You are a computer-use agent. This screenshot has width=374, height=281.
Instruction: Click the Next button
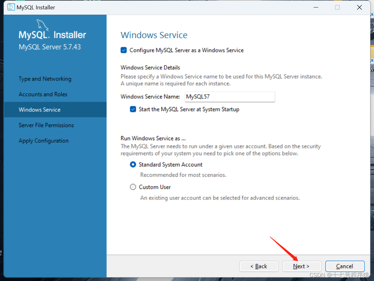pyautogui.click(x=301, y=266)
